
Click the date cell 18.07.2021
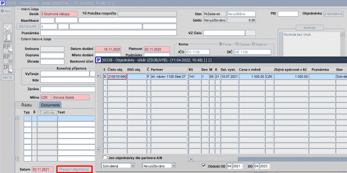(229, 77)
